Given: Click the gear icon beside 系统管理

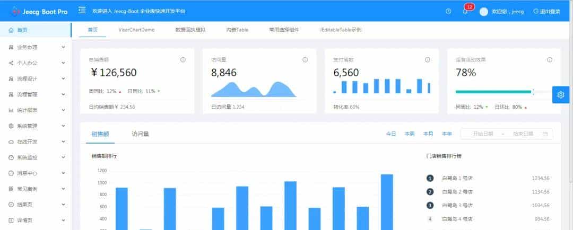Looking at the screenshot, I should point(11,126).
